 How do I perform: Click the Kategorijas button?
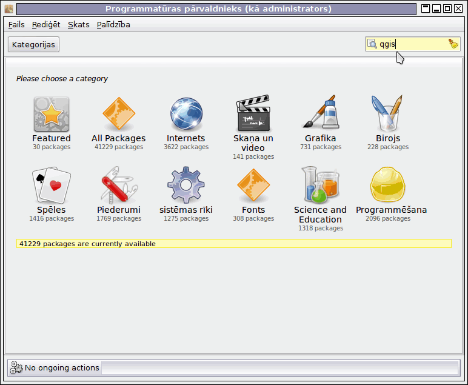tap(33, 44)
